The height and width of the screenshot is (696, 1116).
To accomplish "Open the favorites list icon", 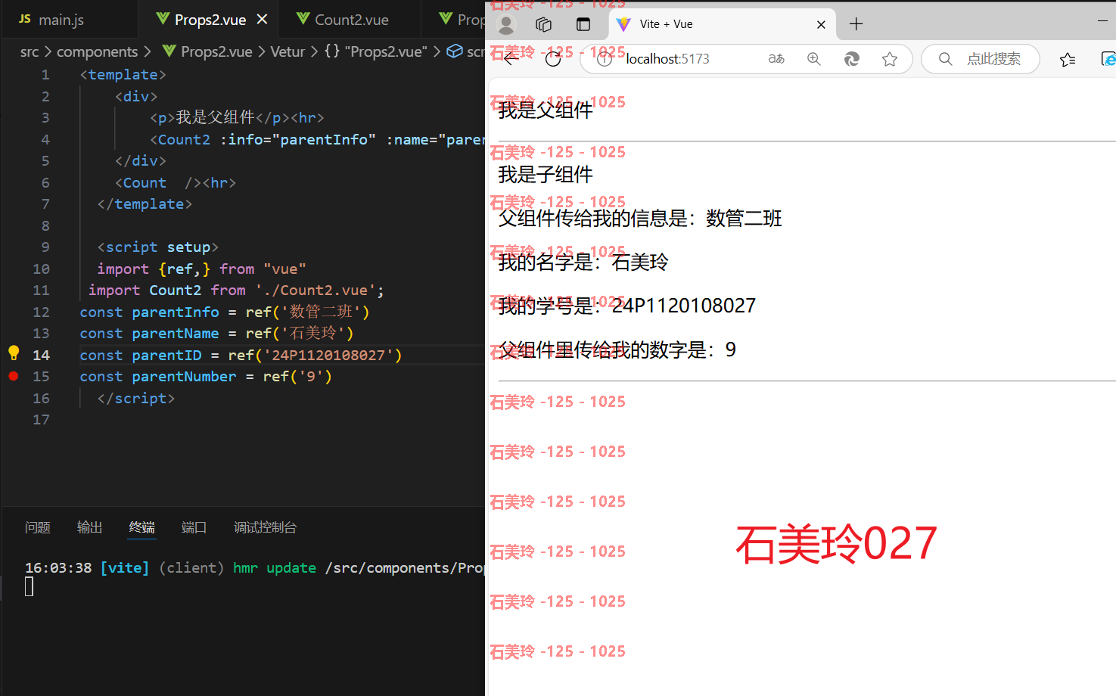I will pyautogui.click(x=1068, y=59).
